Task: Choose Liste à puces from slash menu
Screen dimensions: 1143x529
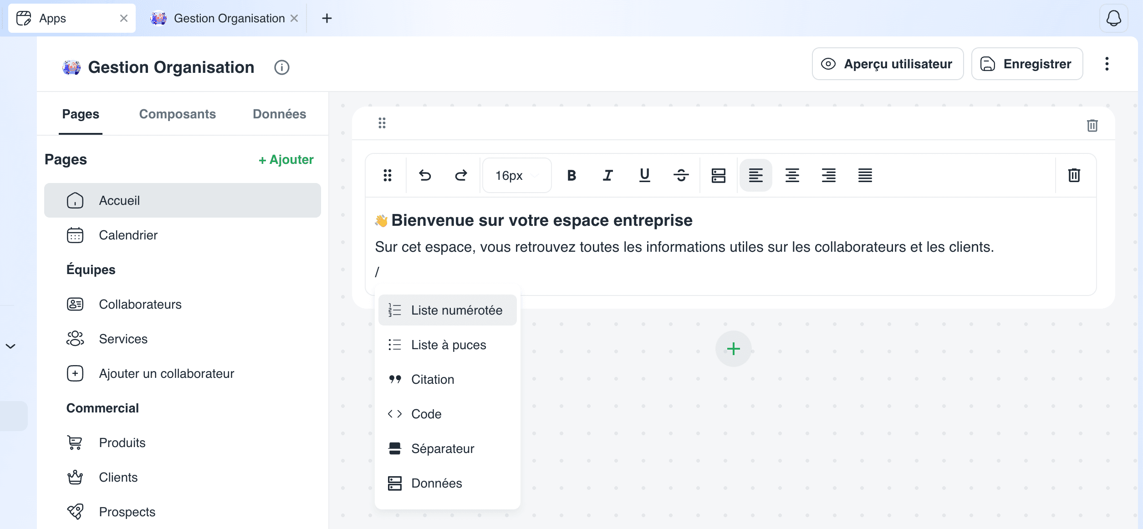Action: coord(447,345)
